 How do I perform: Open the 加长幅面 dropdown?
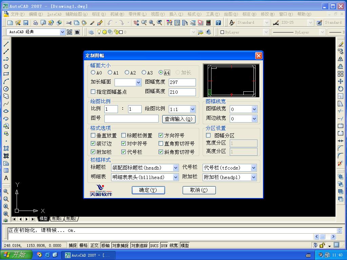tap(138, 83)
